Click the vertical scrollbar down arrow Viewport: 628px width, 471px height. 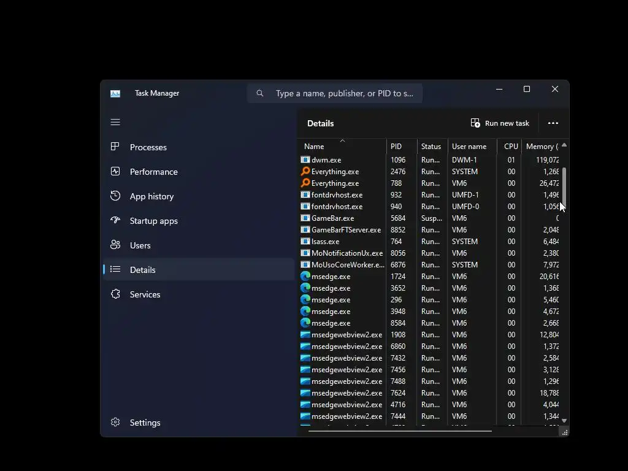tap(564, 421)
